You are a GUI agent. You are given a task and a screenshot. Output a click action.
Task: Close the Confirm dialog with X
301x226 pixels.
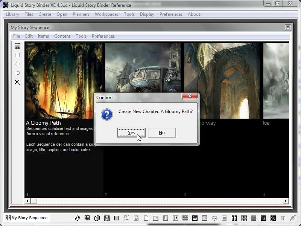(190, 96)
